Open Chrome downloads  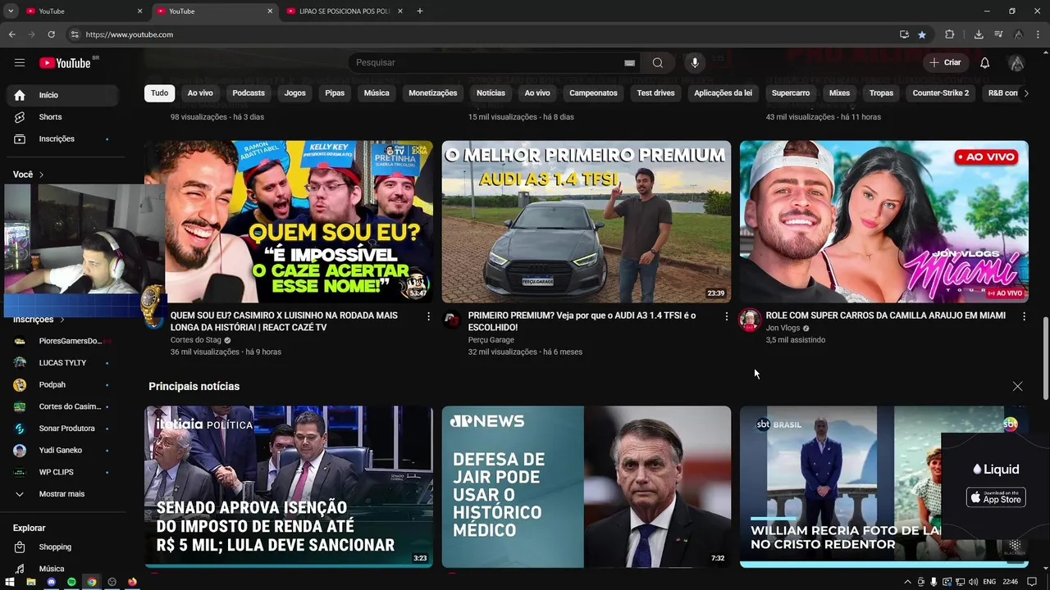979,34
